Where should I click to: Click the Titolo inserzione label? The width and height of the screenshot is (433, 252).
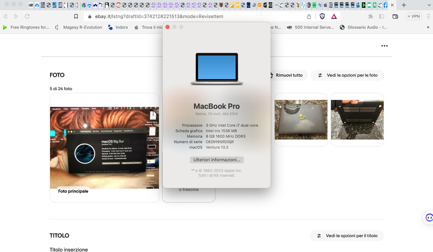click(69, 250)
